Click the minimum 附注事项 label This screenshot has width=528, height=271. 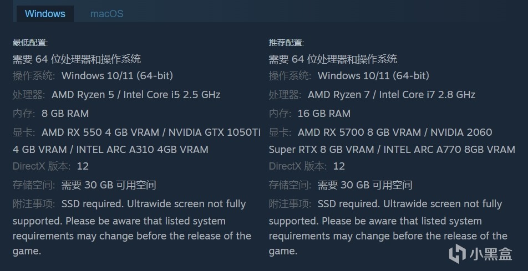pyautogui.click(x=34, y=203)
